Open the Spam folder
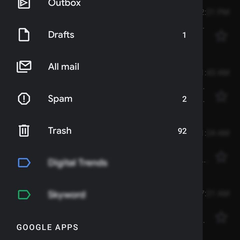 point(60,99)
